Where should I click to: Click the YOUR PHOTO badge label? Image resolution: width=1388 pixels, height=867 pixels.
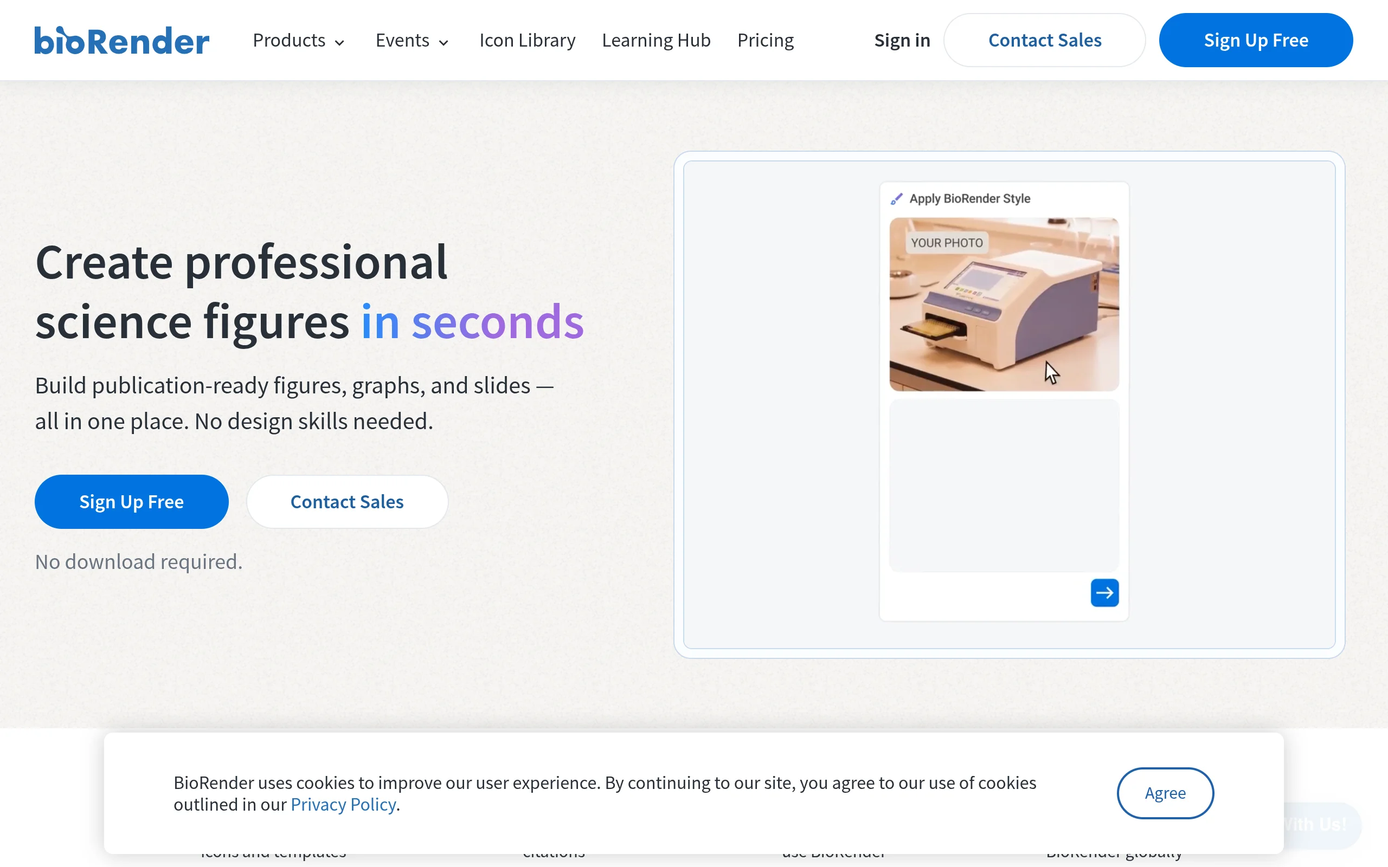(947, 243)
